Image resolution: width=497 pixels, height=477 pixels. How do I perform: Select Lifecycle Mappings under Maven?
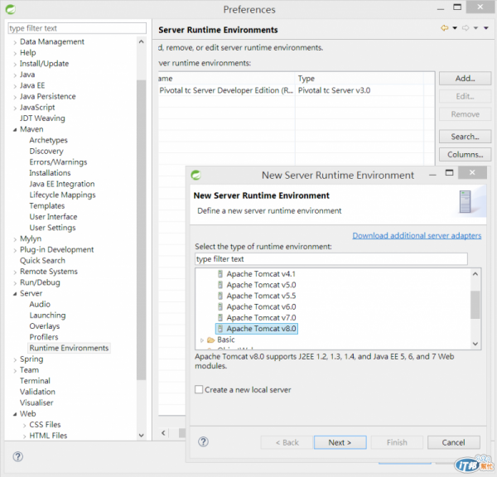(62, 195)
